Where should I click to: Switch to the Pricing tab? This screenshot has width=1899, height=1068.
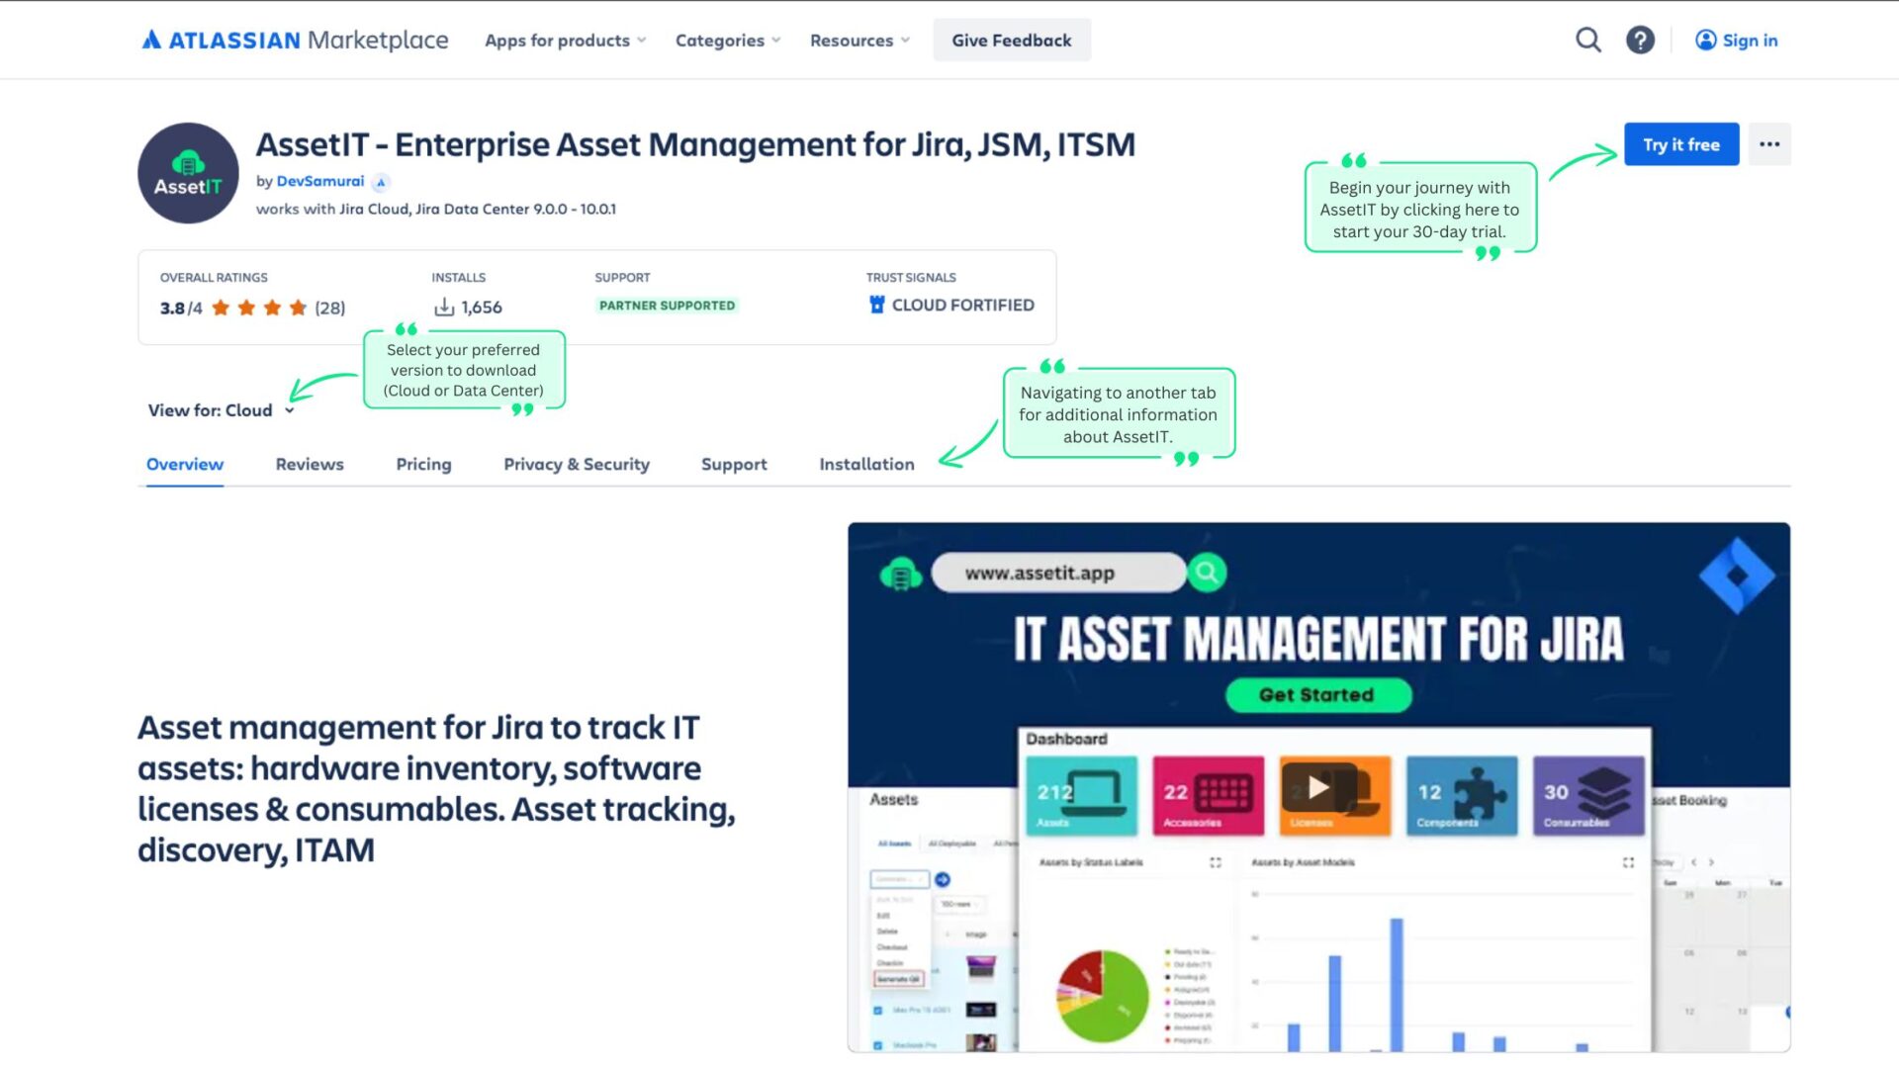(424, 464)
